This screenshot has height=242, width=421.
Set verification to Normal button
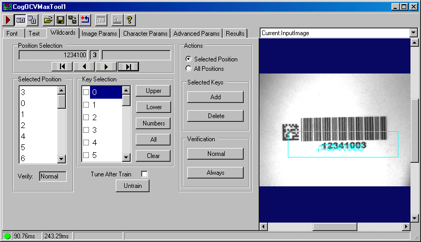(215, 154)
